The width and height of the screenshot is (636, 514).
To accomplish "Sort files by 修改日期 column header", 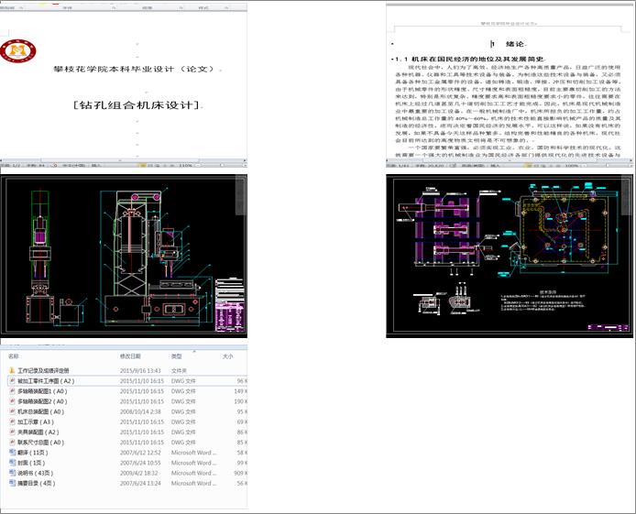I will [130, 356].
